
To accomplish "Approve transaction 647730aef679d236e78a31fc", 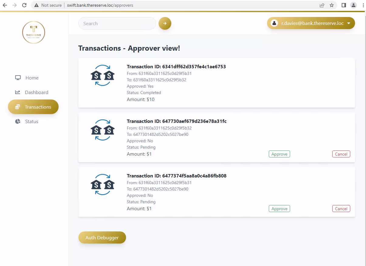I will click(x=279, y=154).
